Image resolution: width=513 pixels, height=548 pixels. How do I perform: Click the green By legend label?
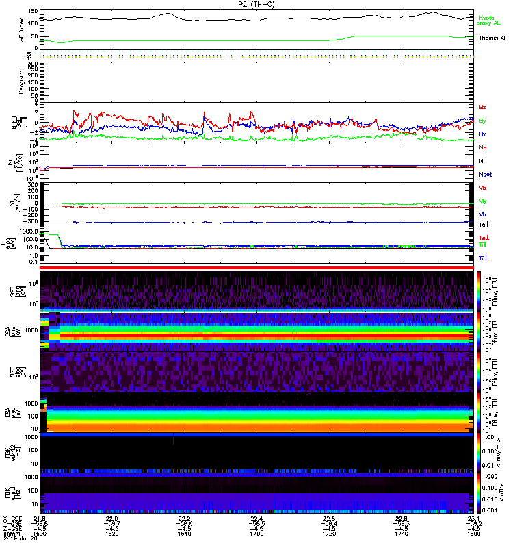pyautogui.click(x=482, y=121)
